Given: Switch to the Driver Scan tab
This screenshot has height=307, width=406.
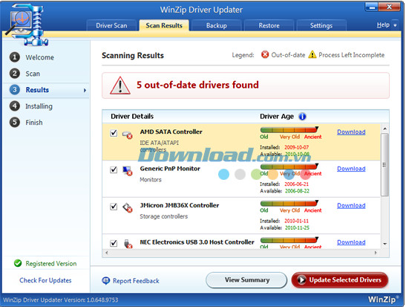Looking at the screenshot, I should click(x=111, y=25).
